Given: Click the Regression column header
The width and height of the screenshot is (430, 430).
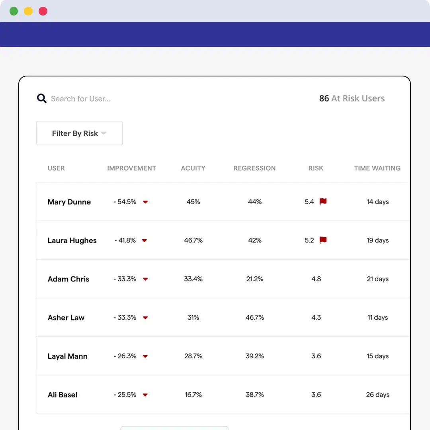Looking at the screenshot, I should (x=254, y=168).
